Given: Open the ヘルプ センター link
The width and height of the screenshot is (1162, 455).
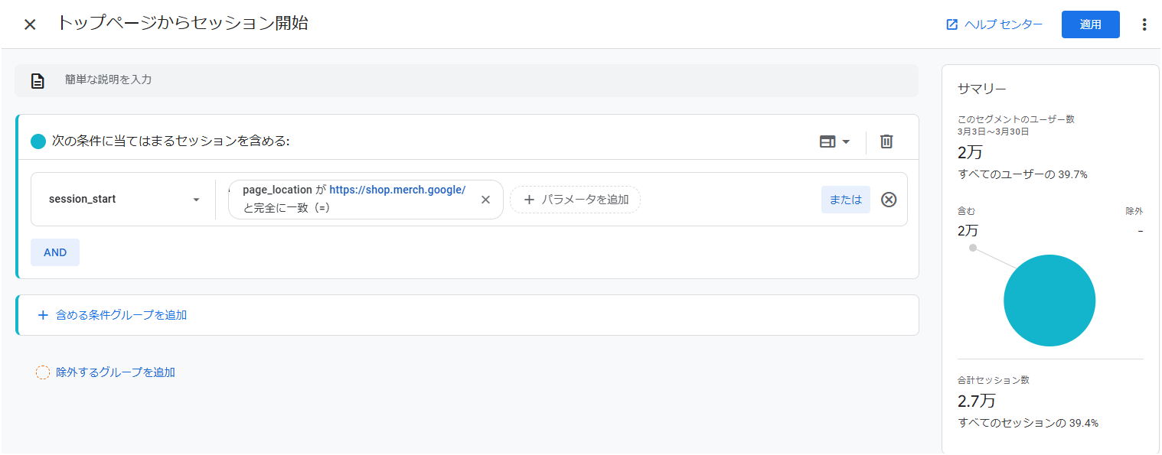Looking at the screenshot, I should 1003,24.
